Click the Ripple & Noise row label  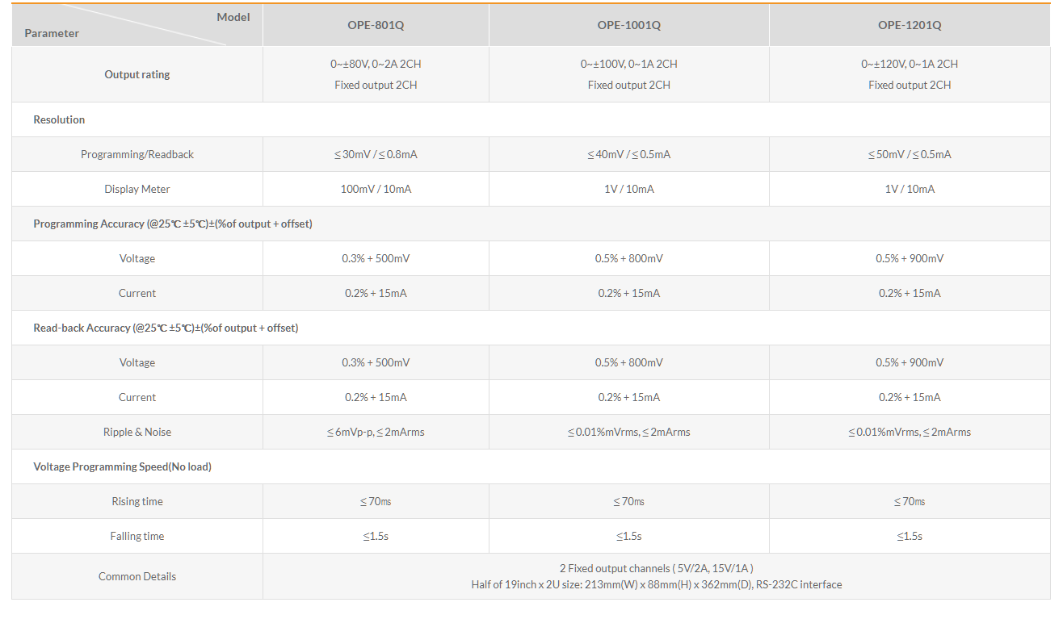click(x=137, y=432)
